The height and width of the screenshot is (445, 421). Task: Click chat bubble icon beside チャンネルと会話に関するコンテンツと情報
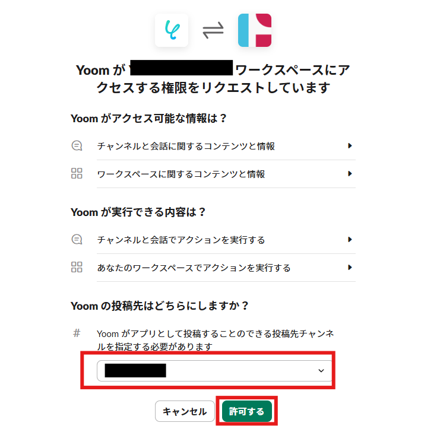click(77, 146)
